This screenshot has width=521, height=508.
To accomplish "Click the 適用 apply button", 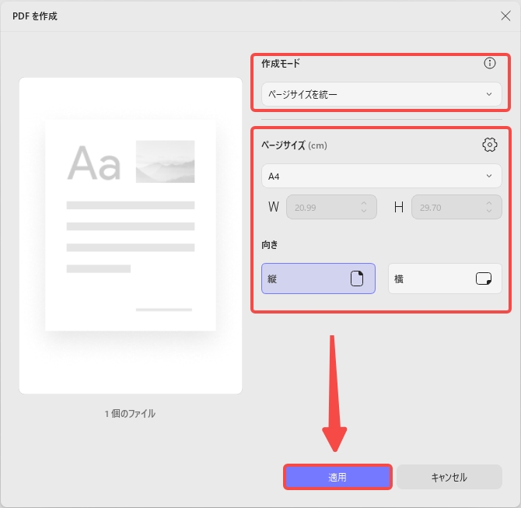I will (337, 477).
